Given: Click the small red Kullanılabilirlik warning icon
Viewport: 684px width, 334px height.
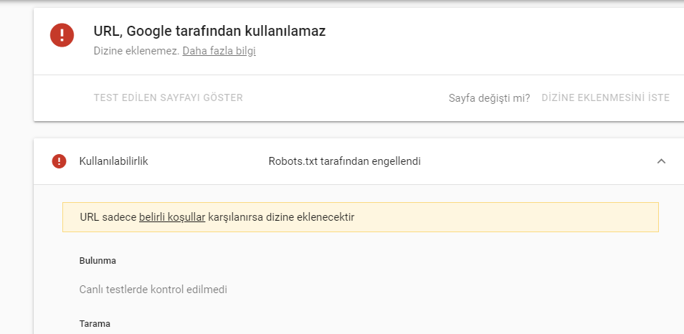Looking at the screenshot, I should (59, 161).
